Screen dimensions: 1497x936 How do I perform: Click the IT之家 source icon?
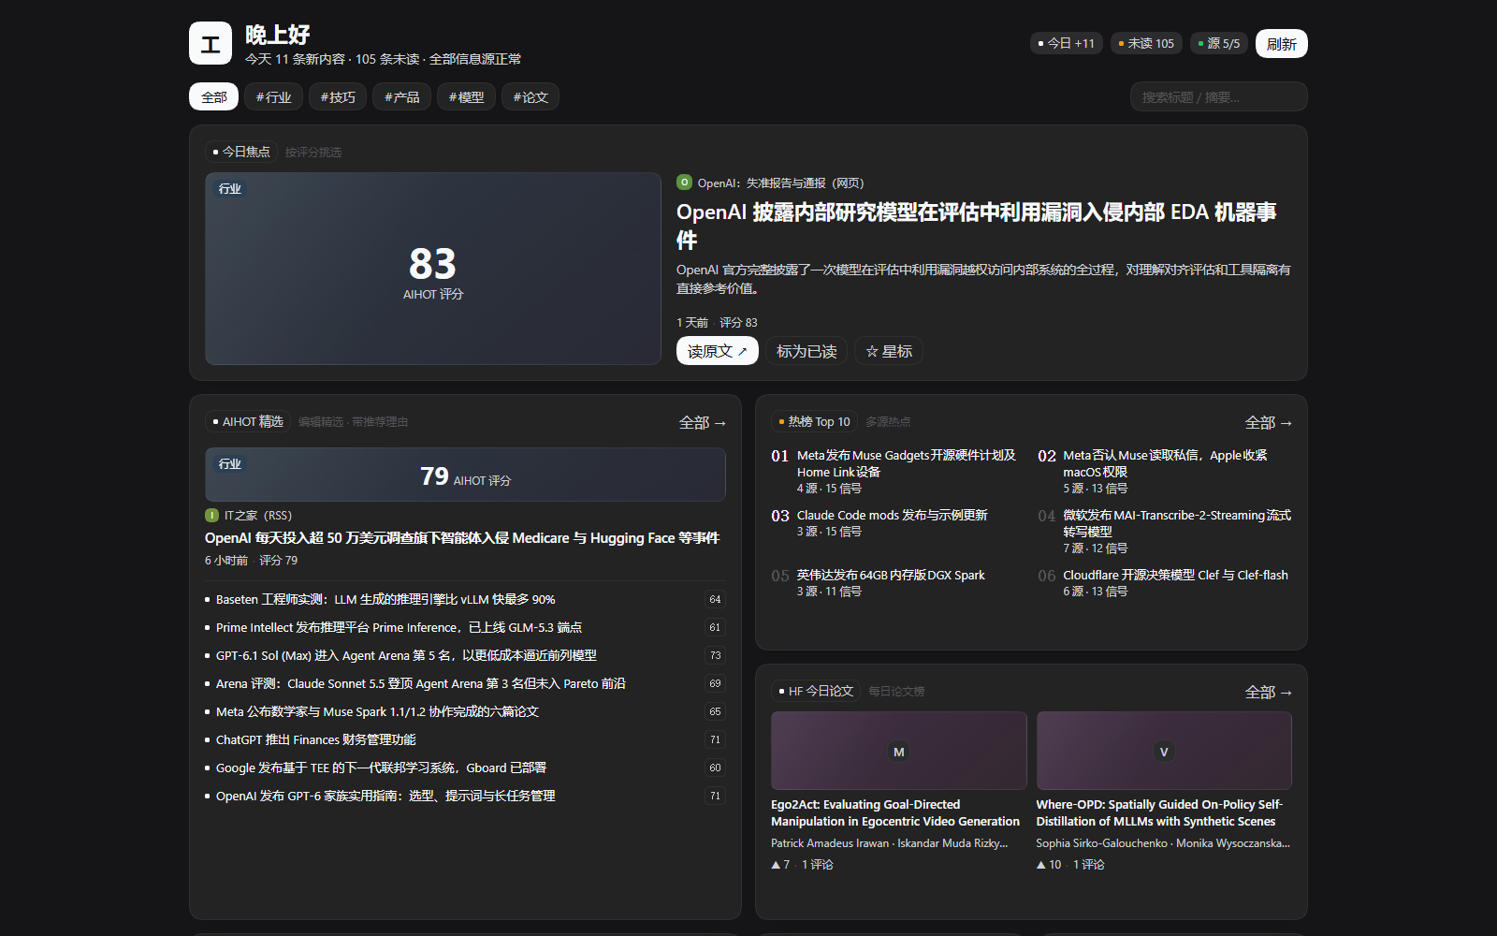(211, 515)
